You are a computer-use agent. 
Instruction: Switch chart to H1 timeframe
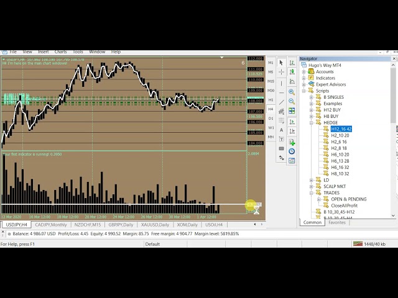coord(271,100)
